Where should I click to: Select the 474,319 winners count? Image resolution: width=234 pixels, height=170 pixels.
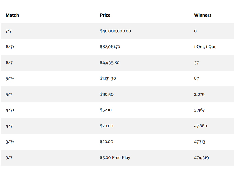pyautogui.click(x=201, y=158)
